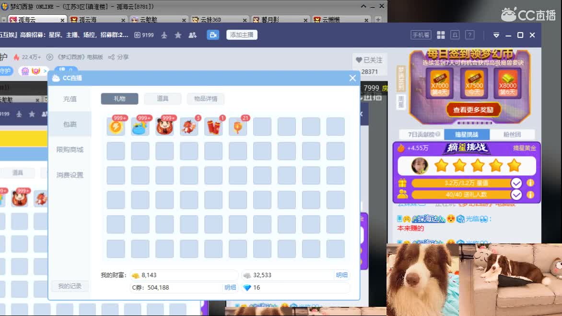Switch to the 云懒懒 game tab
562x316 pixels.
340,20
